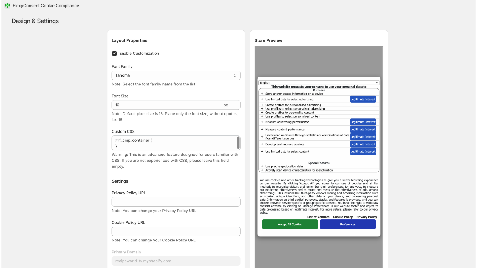Open the Font Family dropdown showing Tahoma
477x268 pixels.
point(176,75)
